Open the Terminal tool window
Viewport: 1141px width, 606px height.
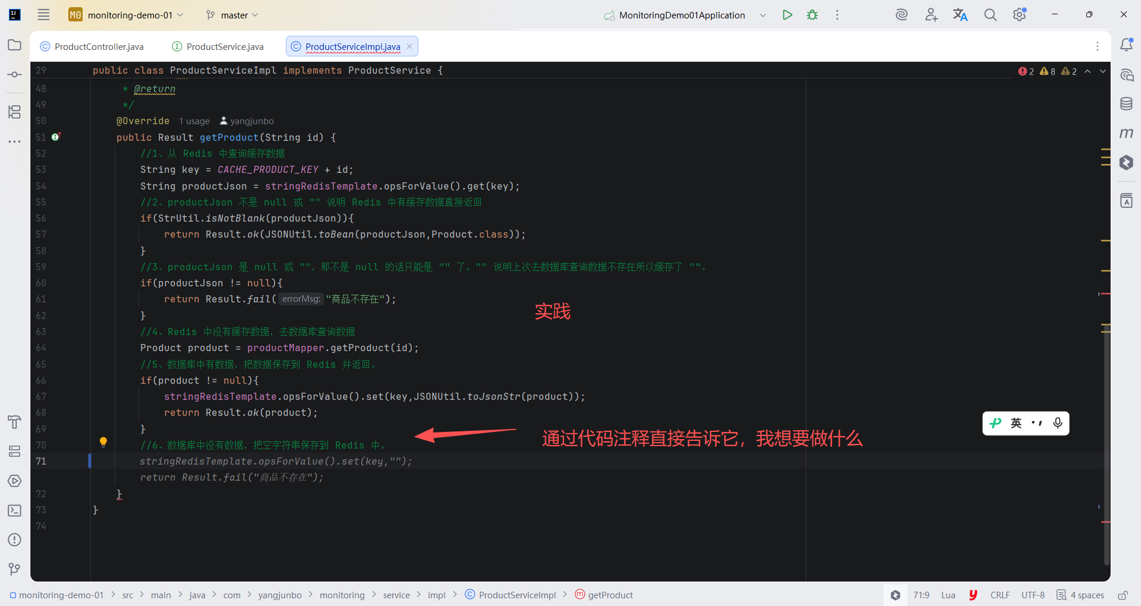click(x=15, y=510)
